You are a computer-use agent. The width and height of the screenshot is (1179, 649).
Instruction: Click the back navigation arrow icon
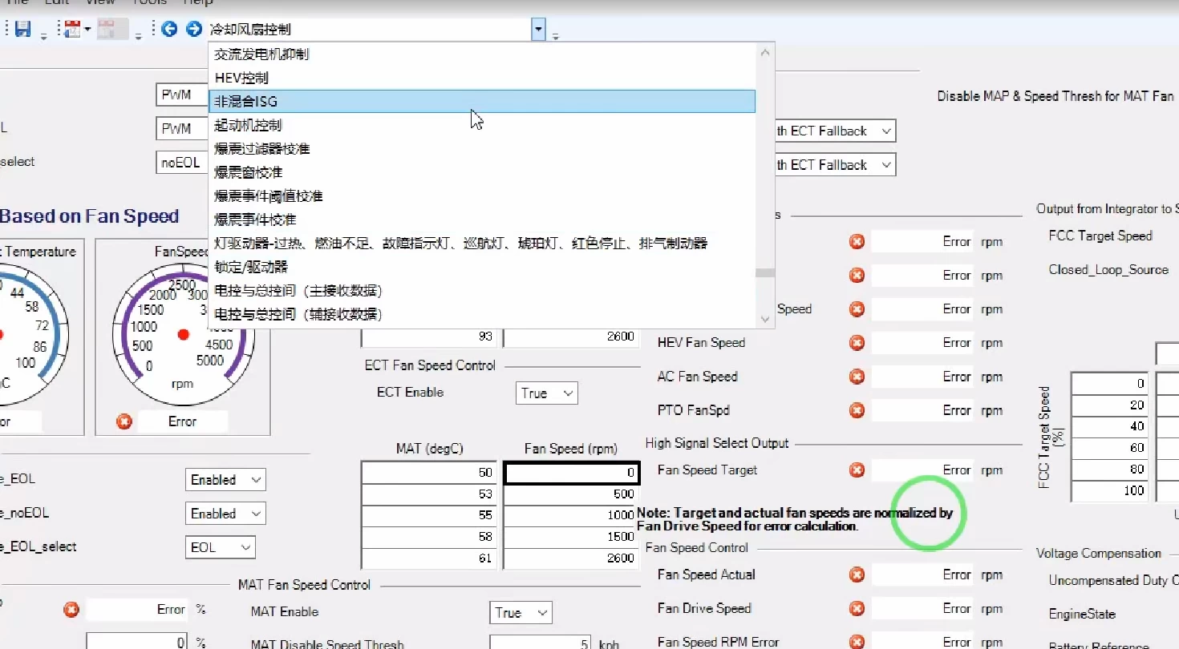pos(168,29)
